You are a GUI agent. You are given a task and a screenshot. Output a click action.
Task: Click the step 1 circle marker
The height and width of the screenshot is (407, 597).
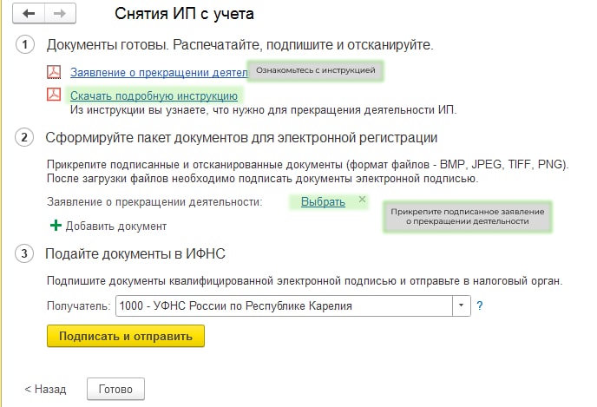point(26,45)
